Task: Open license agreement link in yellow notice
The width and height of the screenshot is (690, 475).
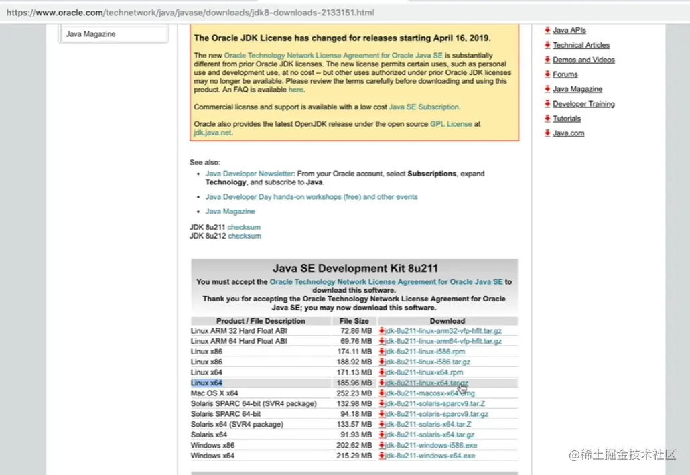Action: click(x=333, y=56)
